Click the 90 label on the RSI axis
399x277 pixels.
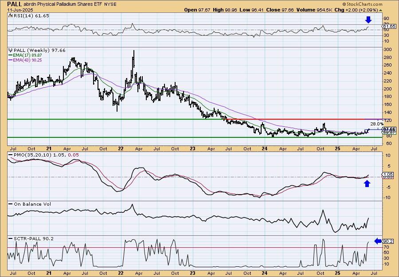(386, 19)
